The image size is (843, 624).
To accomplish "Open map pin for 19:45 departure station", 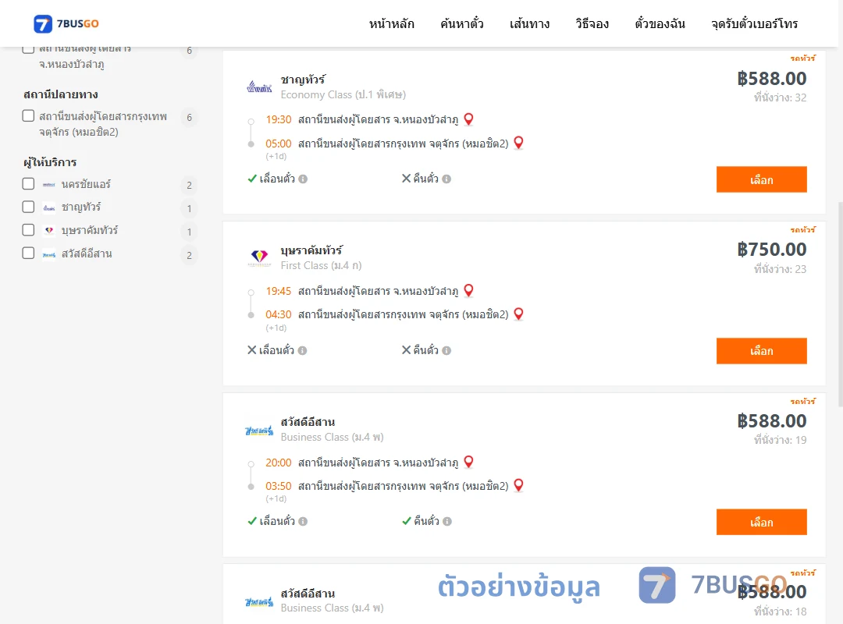I will click(x=469, y=290).
